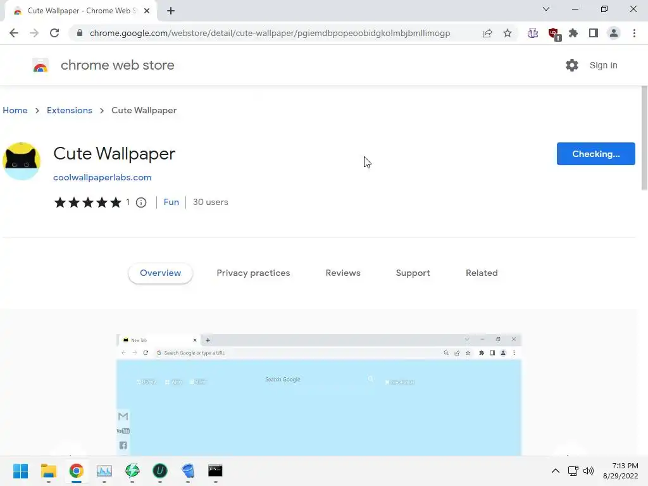
Task: Open the green lightning taskbar app
Action: (132, 471)
